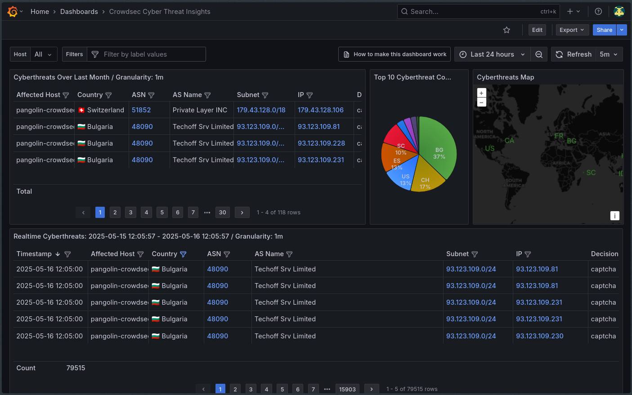Expand the Share button arrow options
Image resolution: width=632 pixels, height=395 pixels.
(622, 30)
